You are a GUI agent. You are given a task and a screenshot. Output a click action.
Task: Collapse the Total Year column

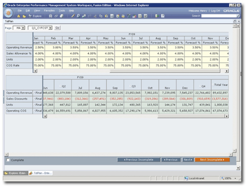click(x=213, y=85)
